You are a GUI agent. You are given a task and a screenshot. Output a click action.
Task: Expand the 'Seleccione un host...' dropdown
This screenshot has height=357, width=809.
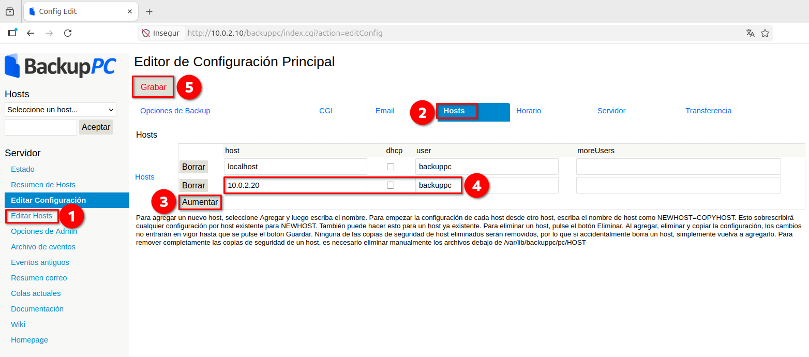[x=61, y=110]
